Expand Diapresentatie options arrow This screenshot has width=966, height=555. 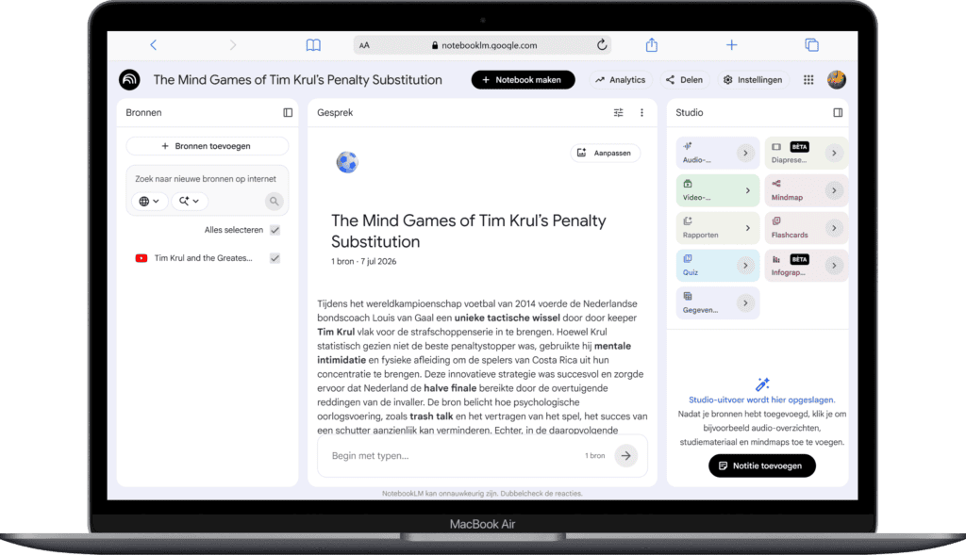[x=834, y=154]
